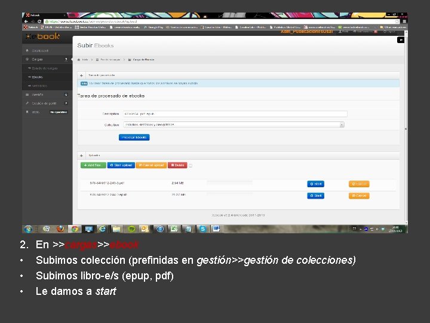Click the Description text field
The width and height of the screenshot is (430, 323).
point(235,114)
